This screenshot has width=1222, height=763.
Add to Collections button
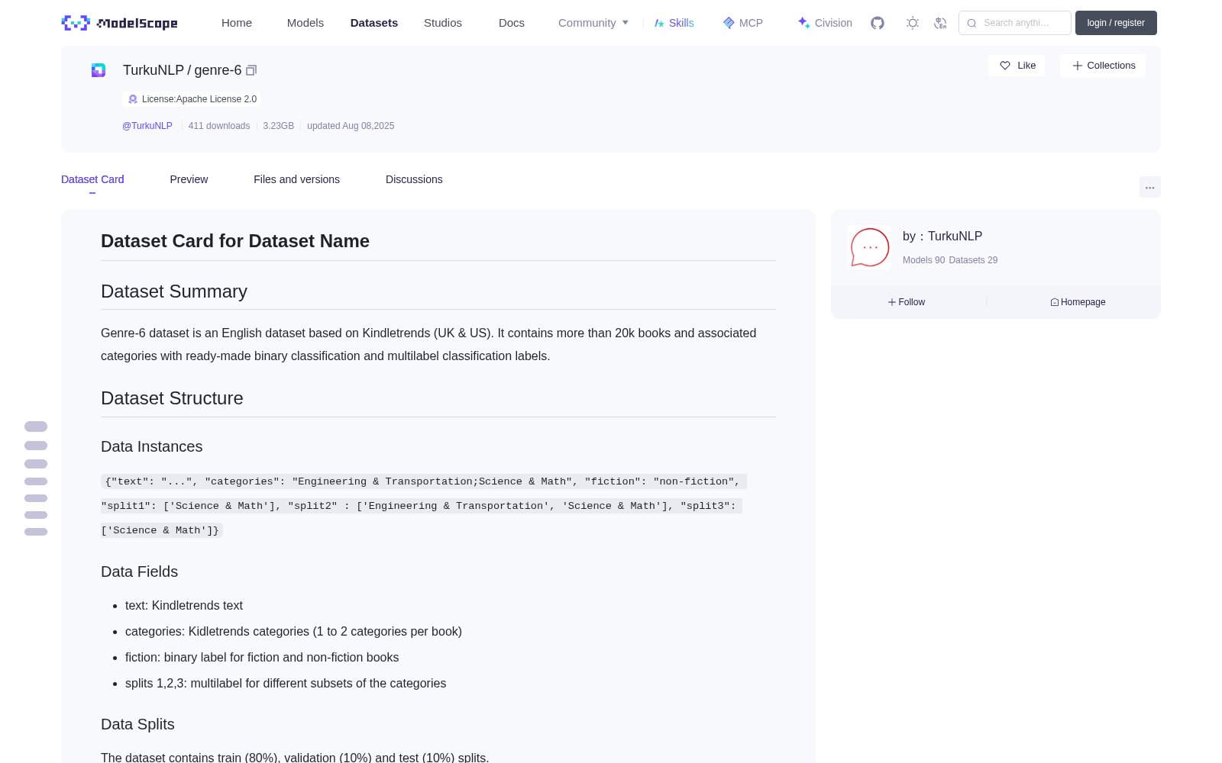pyautogui.click(x=1103, y=66)
